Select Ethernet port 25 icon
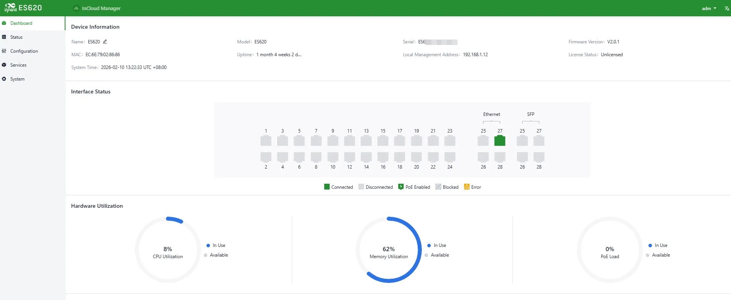The image size is (731, 300). click(483, 140)
